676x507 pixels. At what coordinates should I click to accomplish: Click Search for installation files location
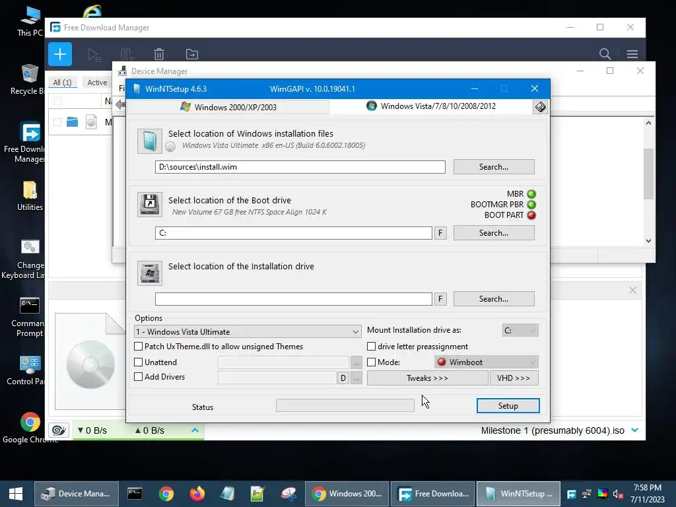coord(494,167)
